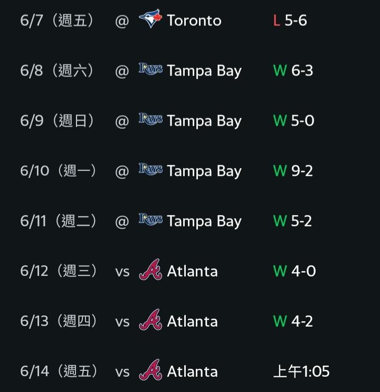View the W 5-0 result

coord(293,120)
